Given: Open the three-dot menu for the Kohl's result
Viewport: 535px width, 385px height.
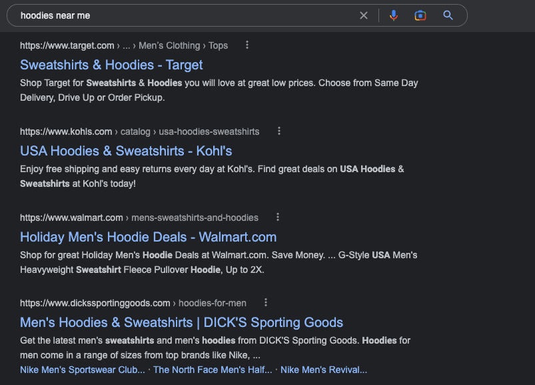Looking at the screenshot, I should [279, 131].
